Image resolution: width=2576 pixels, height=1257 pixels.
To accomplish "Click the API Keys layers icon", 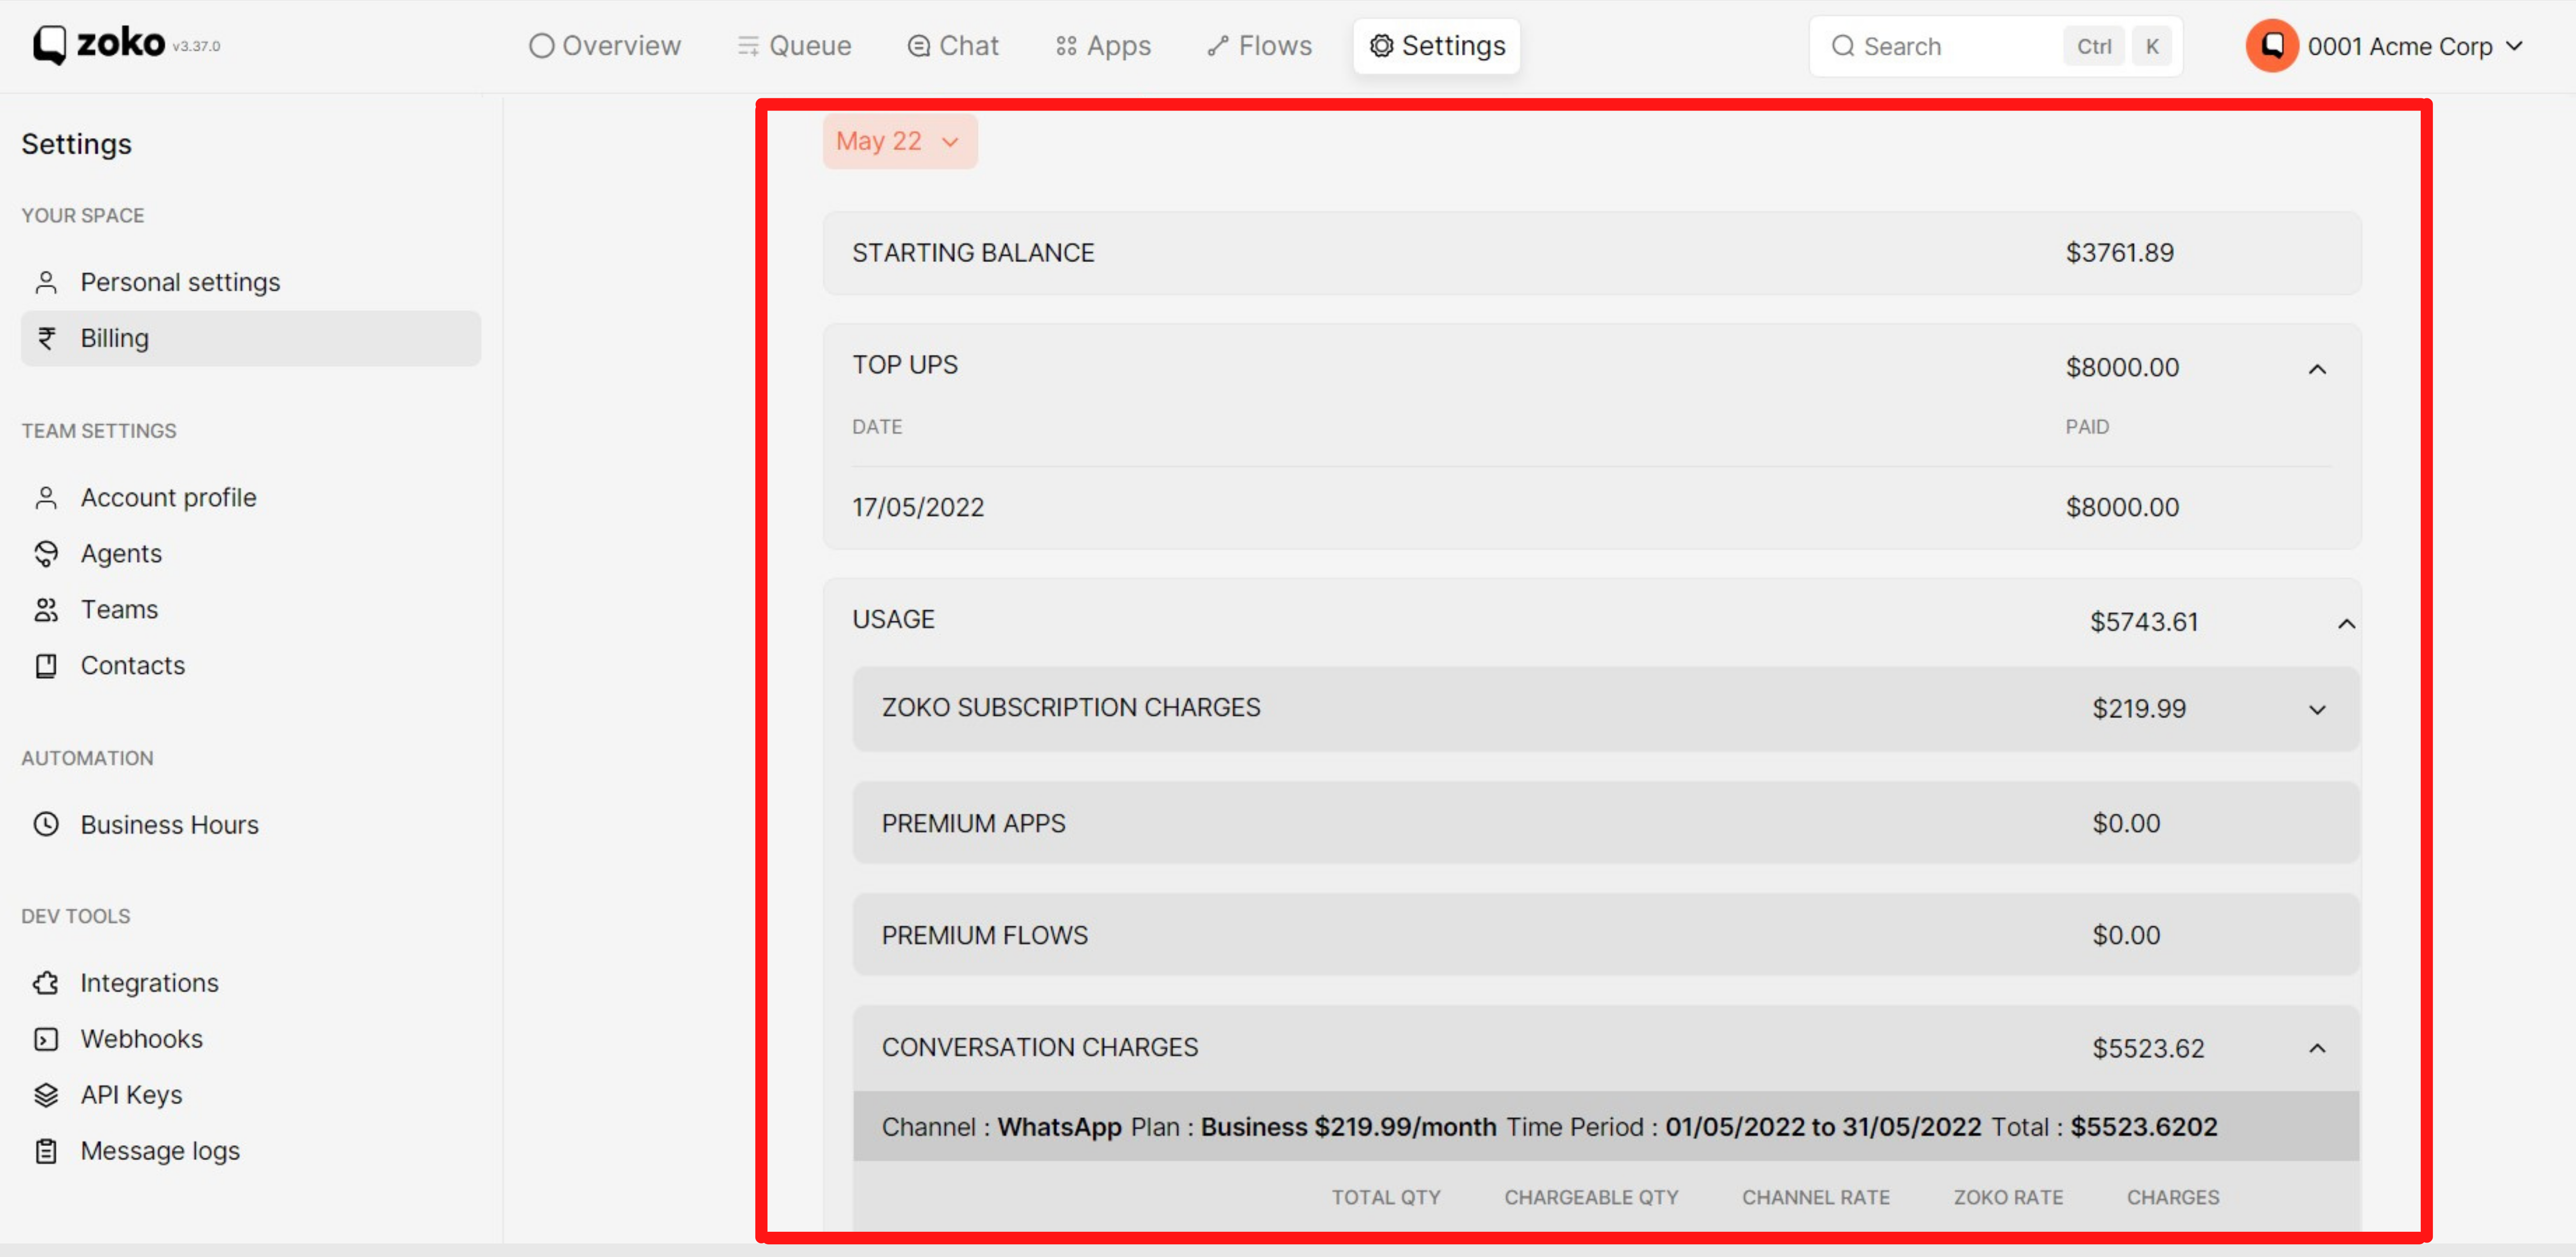I will pos(46,1094).
